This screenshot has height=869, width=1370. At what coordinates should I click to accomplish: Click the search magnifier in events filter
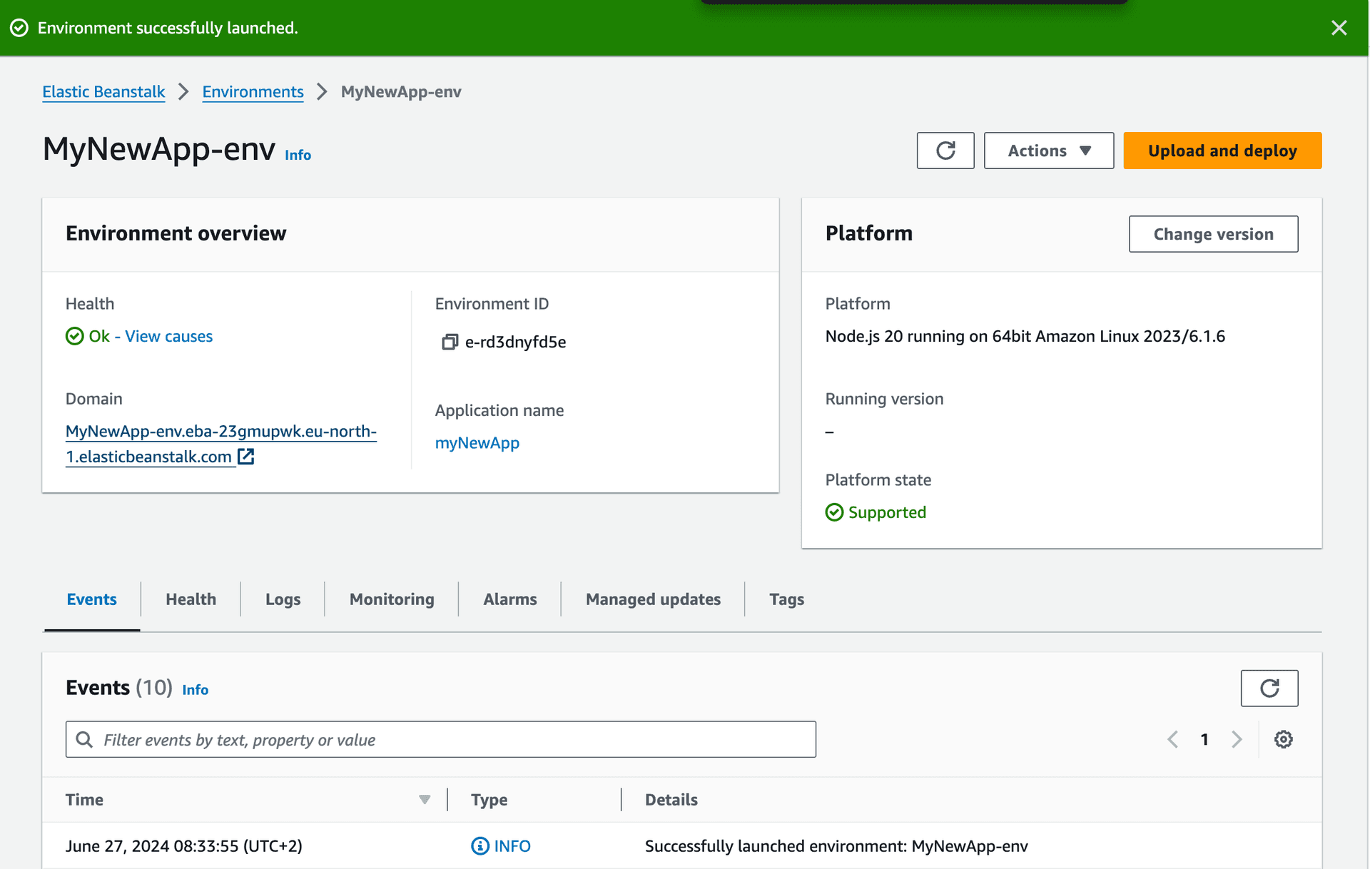point(85,739)
